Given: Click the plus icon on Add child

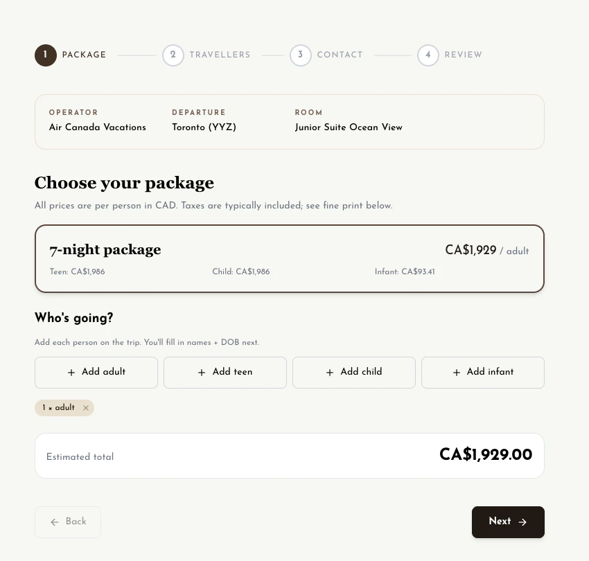Looking at the screenshot, I should tap(330, 373).
